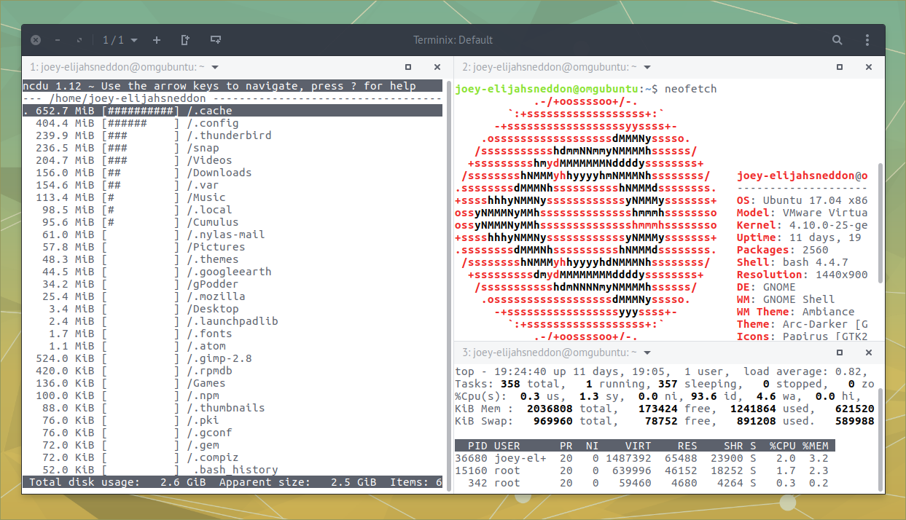
Task: Click the neofetch pane vertical scrollbar
Action: coord(880,223)
